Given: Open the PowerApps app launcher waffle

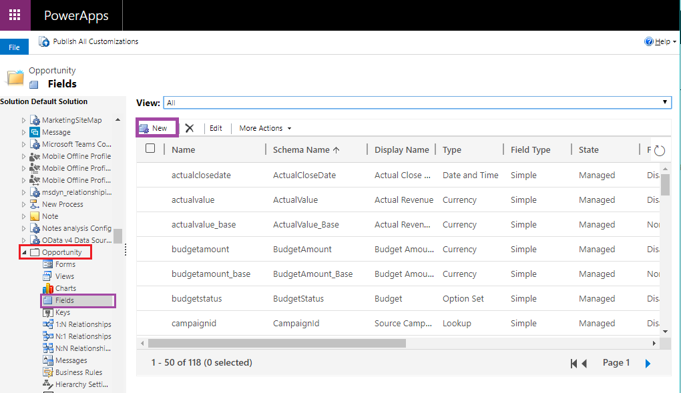Looking at the screenshot, I should pos(15,15).
